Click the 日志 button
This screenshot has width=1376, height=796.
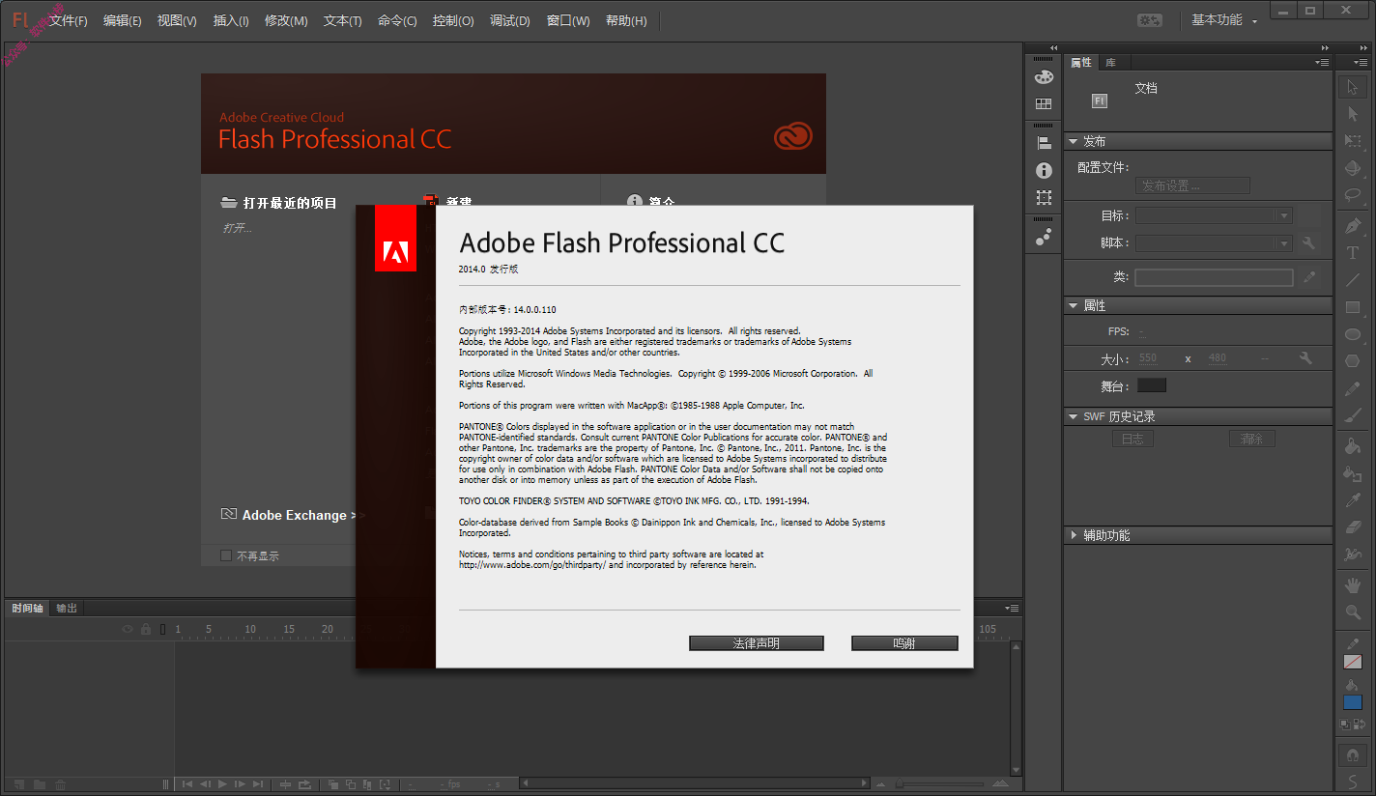[x=1132, y=439]
